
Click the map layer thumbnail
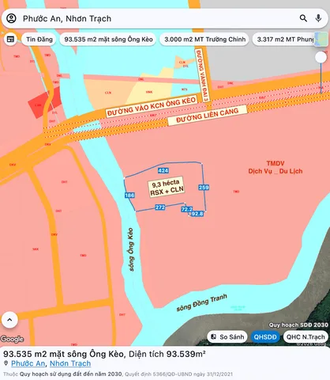[321, 39]
